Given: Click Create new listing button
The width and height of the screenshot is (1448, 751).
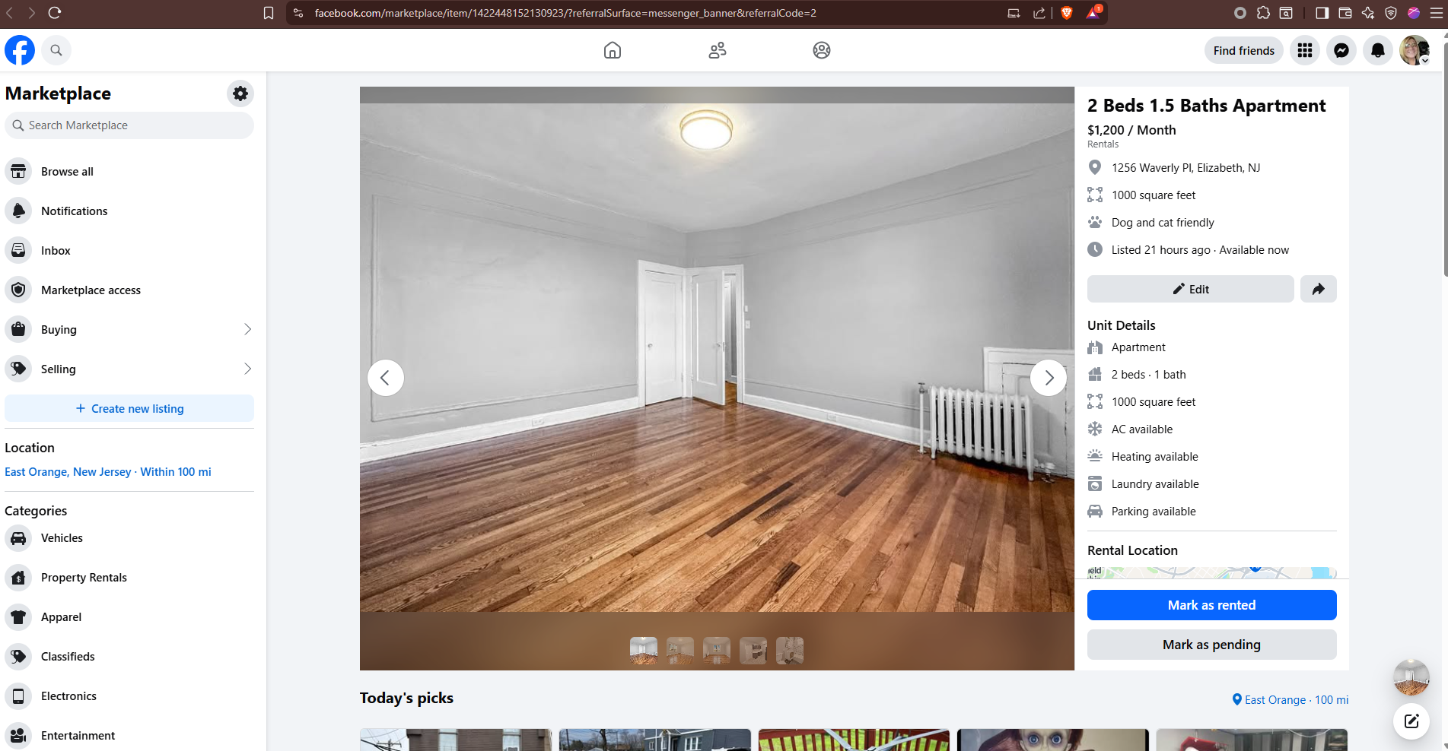Looking at the screenshot, I should tap(129, 408).
